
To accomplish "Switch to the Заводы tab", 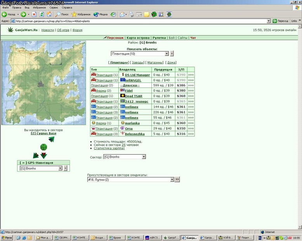I will (137, 62).
